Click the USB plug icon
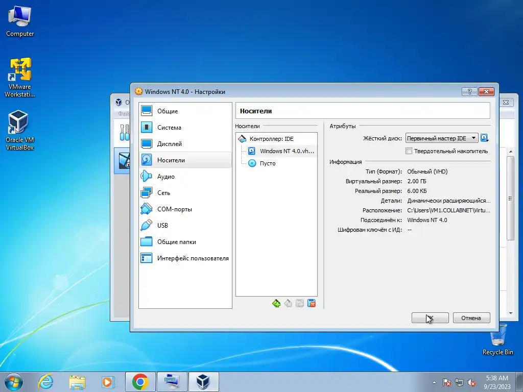This screenshot has width=523, height=392. coord(147,225)
